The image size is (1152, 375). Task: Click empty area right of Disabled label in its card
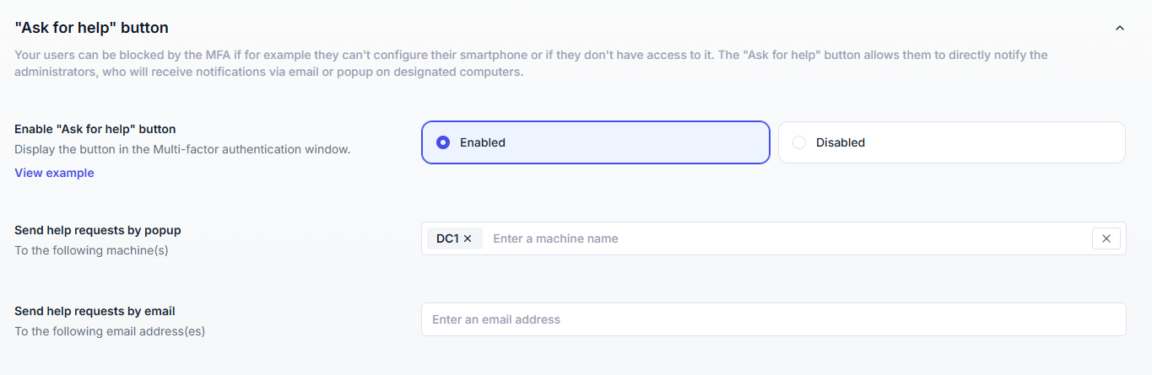[x=996, y=142]
